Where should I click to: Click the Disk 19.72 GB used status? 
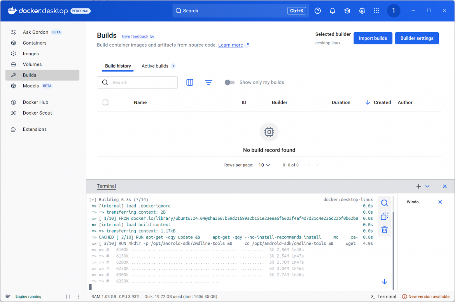click(181, 296)
